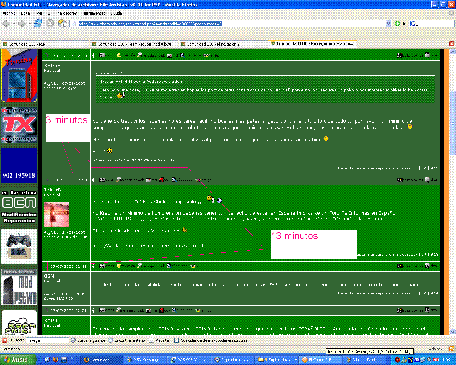The height and width of the screenshot is (365, 456).
Task: Open datos icon in JekurS's post header
Action: click(107, 180)
